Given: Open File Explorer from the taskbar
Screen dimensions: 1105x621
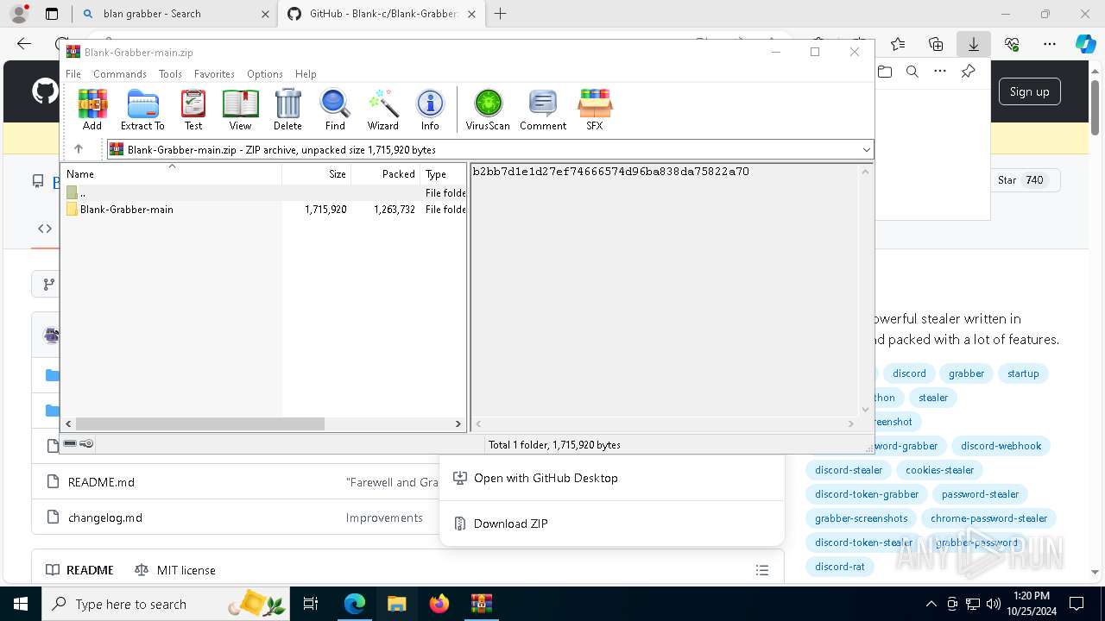Looking at the screenshot, I should pos(396,604).
